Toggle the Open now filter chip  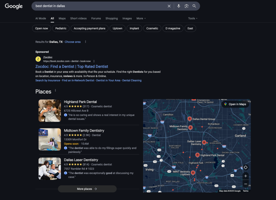(42, 28)
